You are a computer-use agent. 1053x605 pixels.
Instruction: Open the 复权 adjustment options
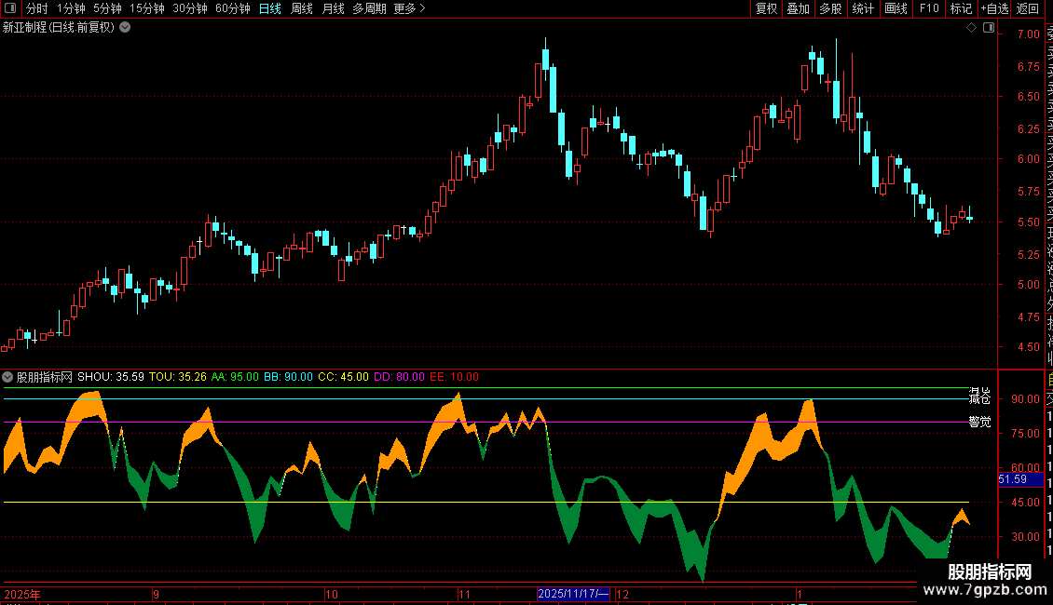pos(766,8)
